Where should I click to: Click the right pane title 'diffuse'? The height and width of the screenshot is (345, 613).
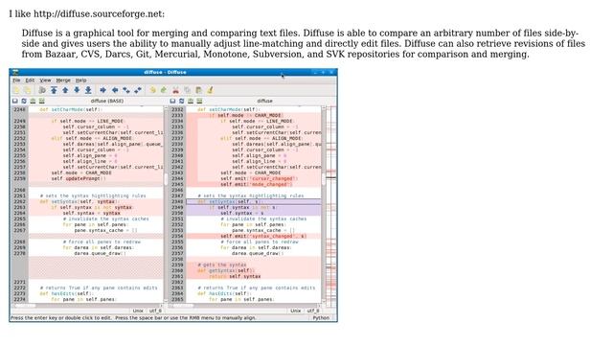coord(264,101)
